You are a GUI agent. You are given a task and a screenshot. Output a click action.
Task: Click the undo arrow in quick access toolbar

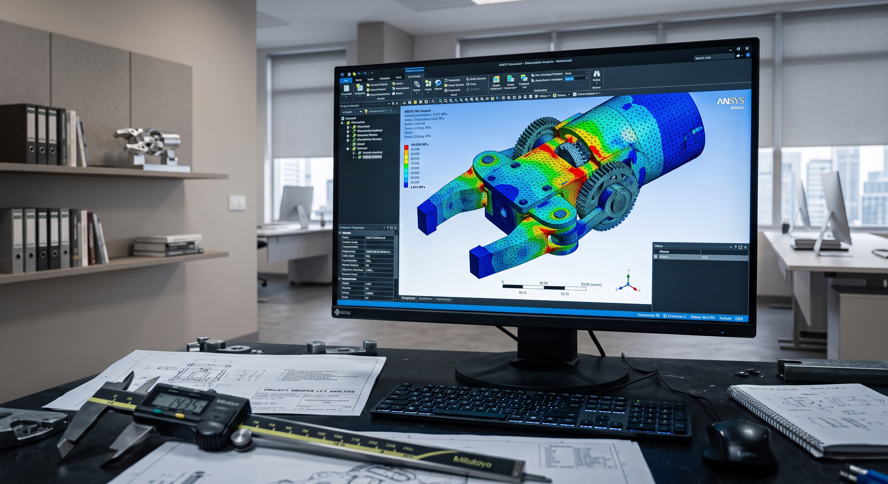[x=359, y=74]
